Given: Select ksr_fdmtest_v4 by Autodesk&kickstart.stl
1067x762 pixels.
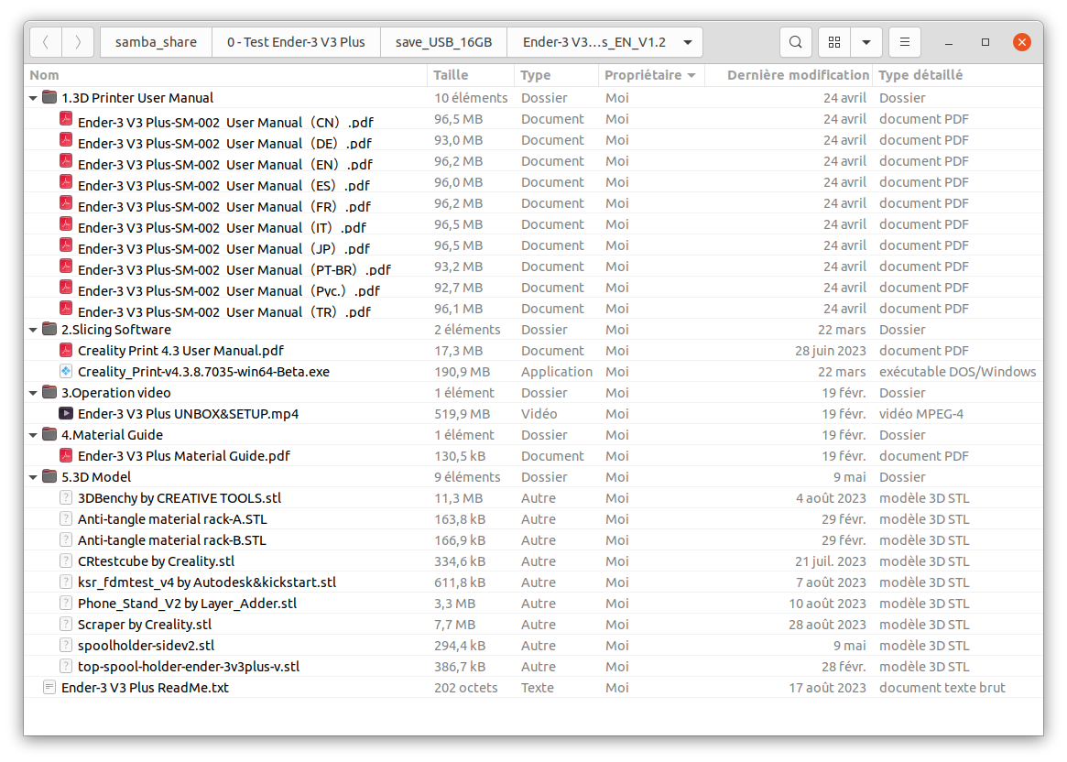Looking at the screenshot, I should point(207,583).
